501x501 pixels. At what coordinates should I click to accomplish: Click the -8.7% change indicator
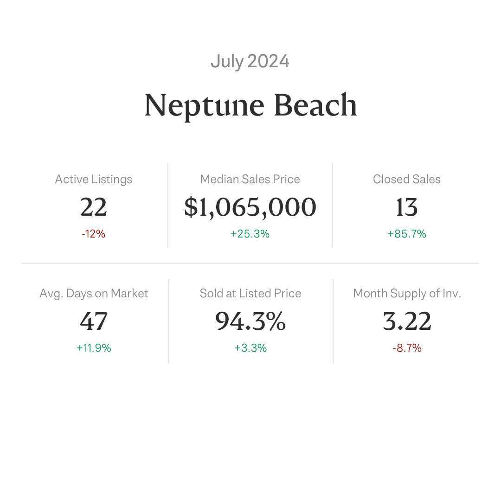pos(407,348)
